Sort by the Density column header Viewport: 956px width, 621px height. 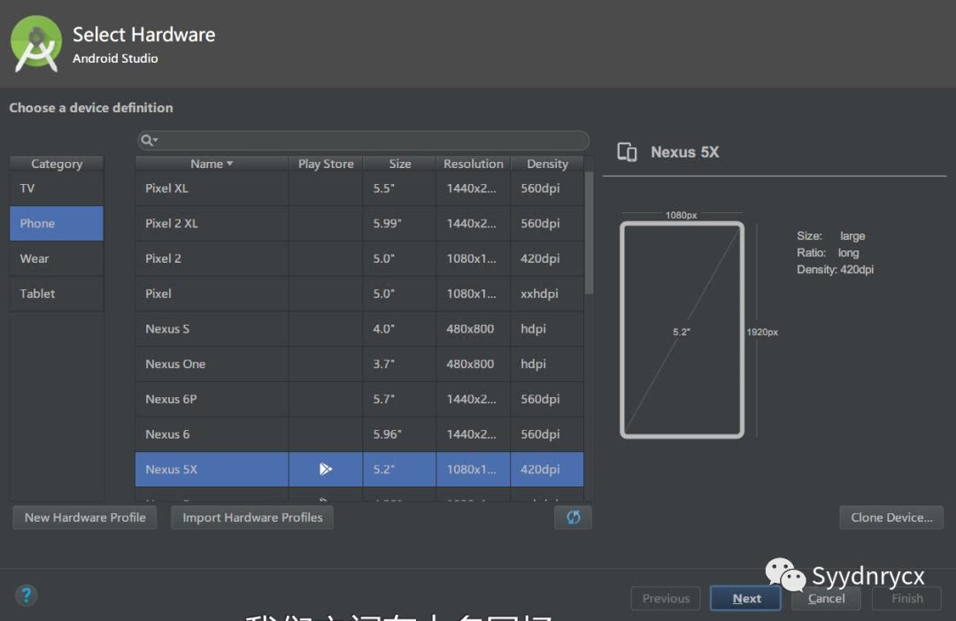[547, 164]
